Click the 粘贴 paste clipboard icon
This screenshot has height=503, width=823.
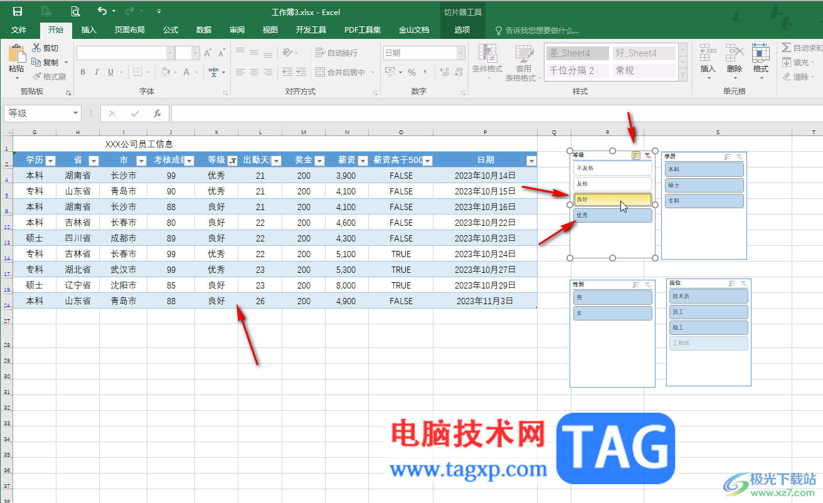pos(16,53)
